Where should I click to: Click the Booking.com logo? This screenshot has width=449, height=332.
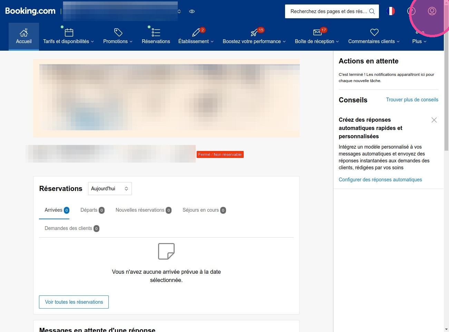30,11
